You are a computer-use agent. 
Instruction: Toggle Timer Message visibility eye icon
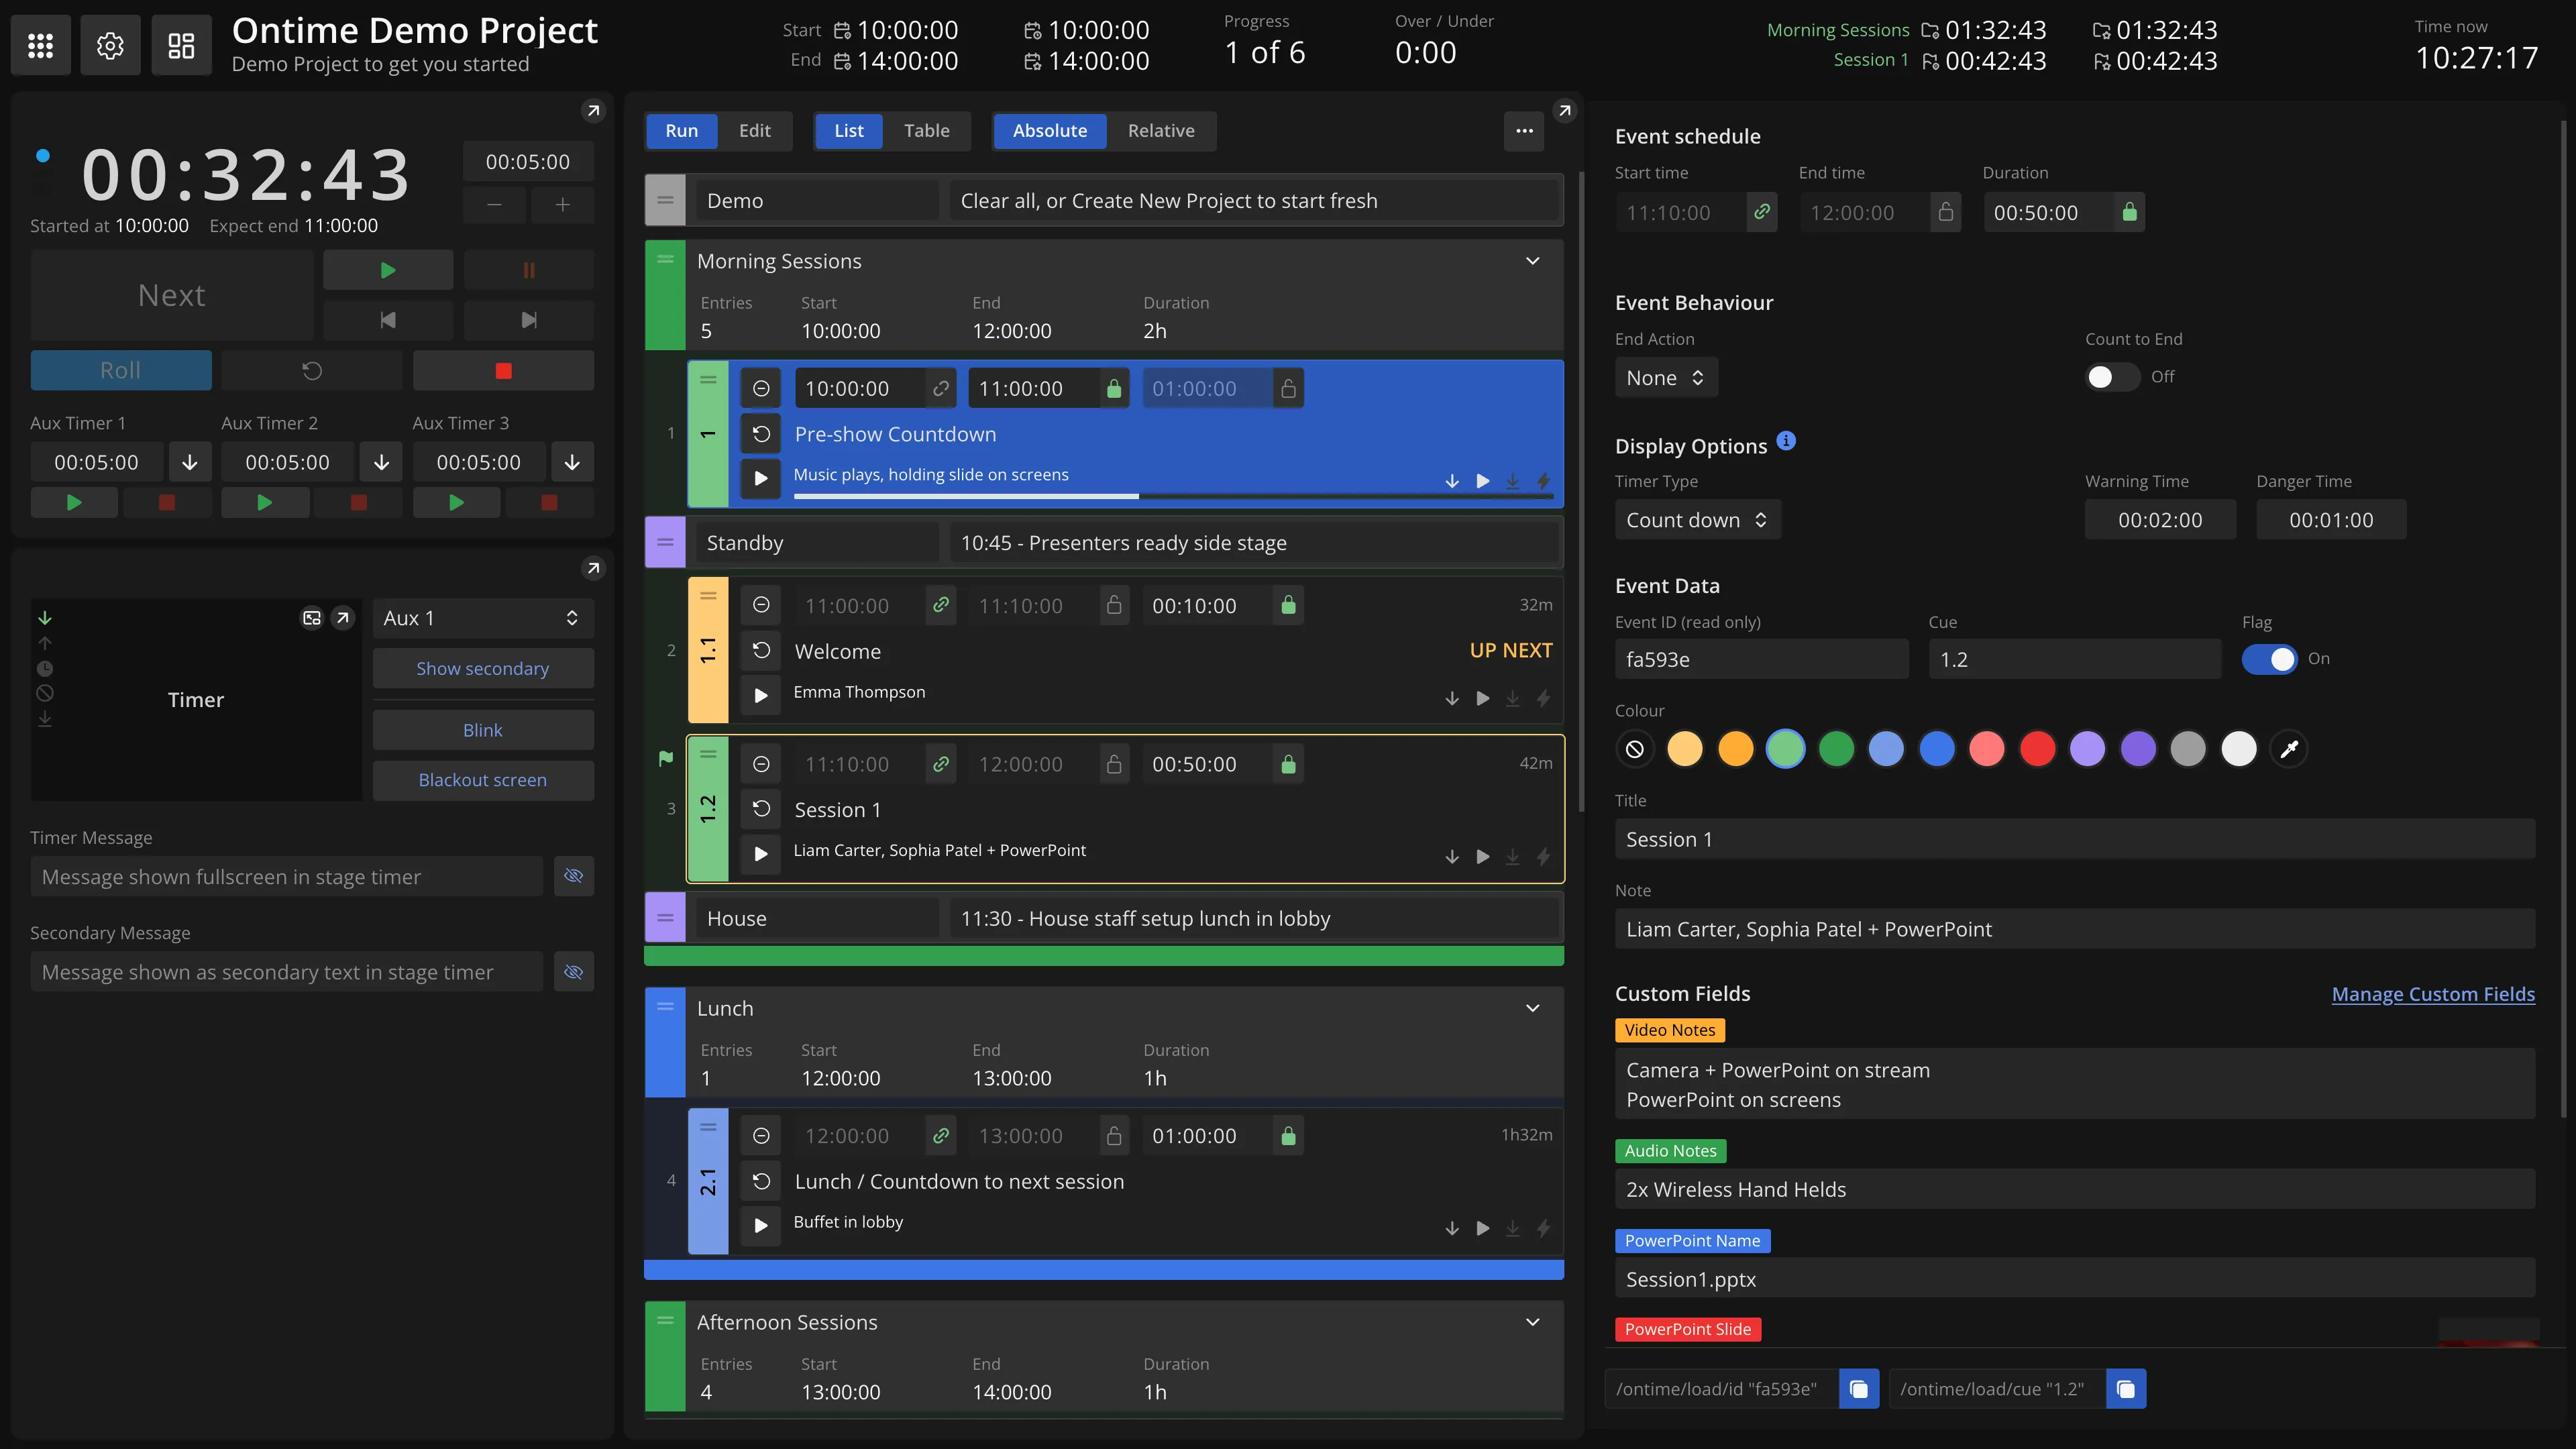pyautogui.click(x=573, y=876)
